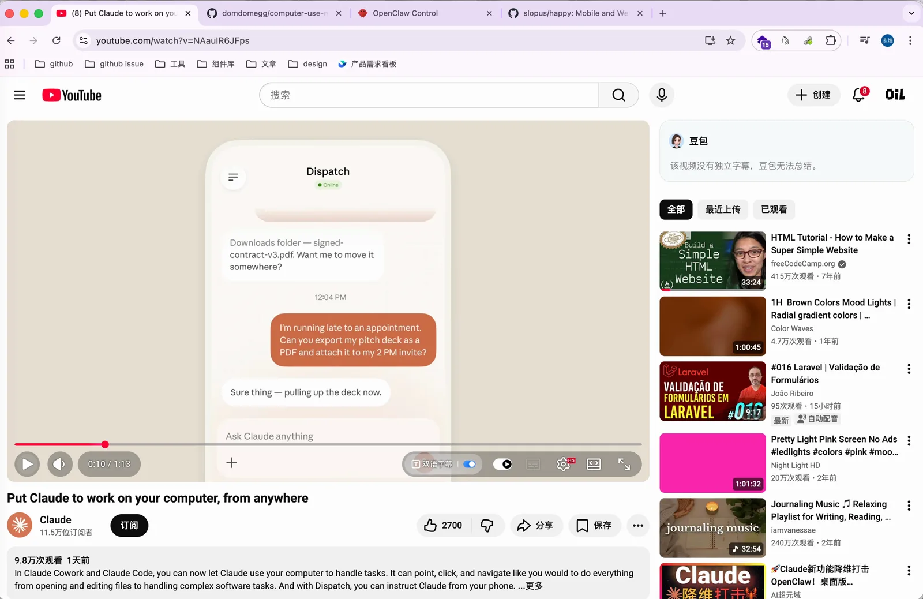The height and width of the screenshot is (599, 923).
Task: Open the media control playlist icon
Action: (x=865, y=40)
